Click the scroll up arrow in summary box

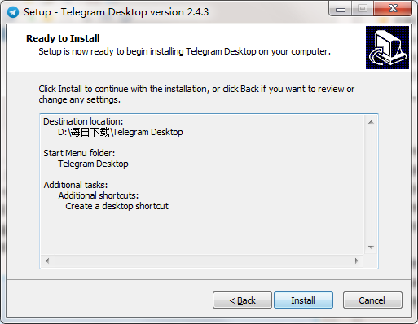click(371, 122)
